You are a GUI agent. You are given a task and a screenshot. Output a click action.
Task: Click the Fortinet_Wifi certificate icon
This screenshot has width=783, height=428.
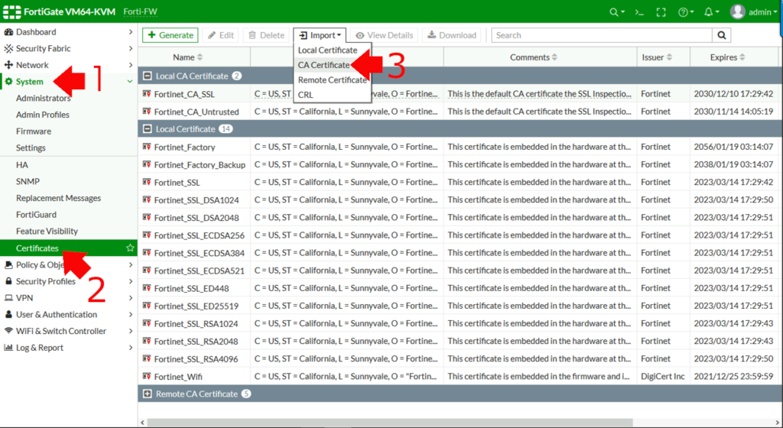[x=146, y=376]
